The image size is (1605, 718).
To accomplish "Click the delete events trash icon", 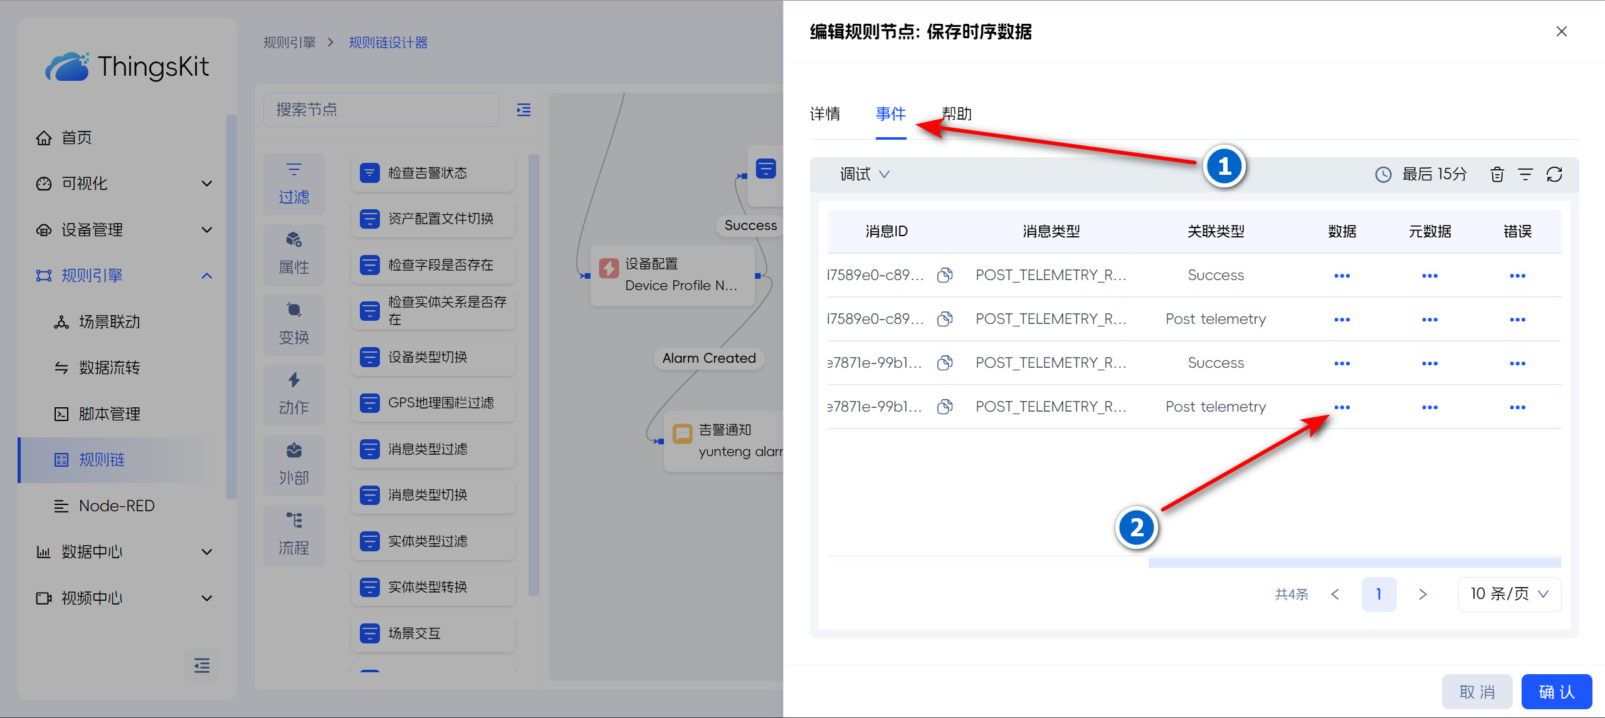I will 1497,174.
